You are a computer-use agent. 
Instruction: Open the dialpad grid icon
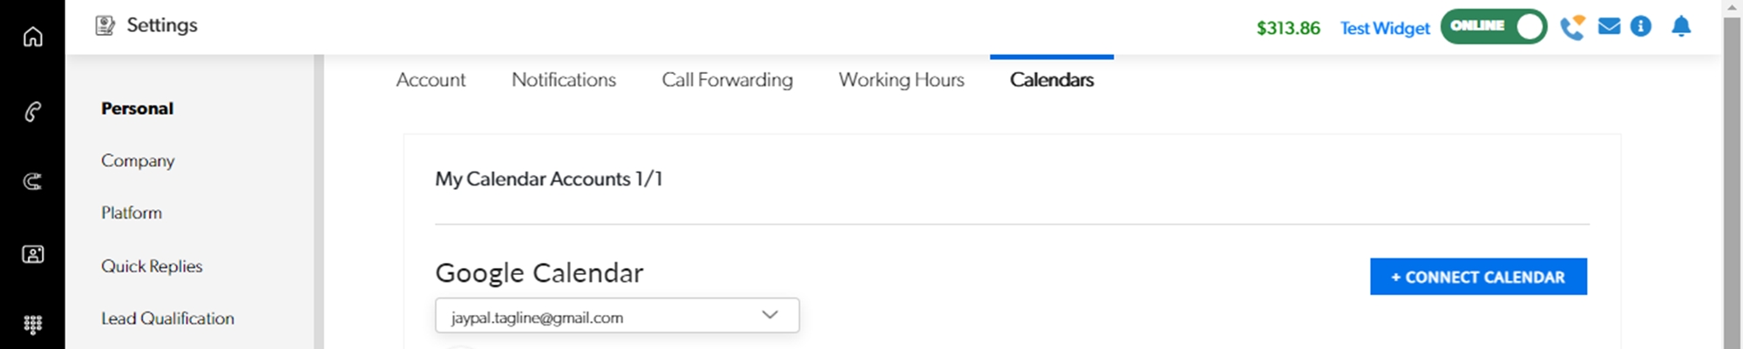tap(32, 325)
